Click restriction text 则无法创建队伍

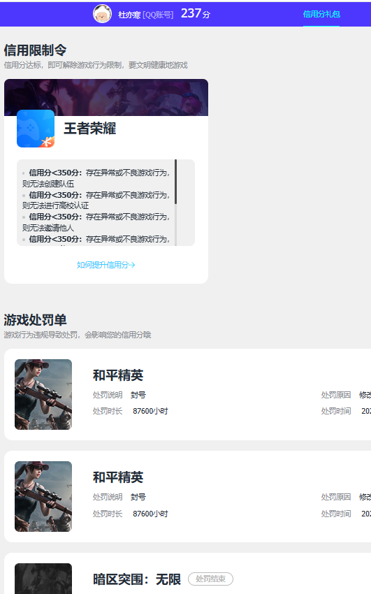point(48,184)
